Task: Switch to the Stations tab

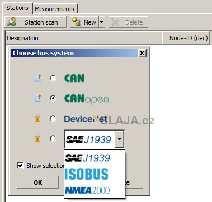Action: click(17, 8)
